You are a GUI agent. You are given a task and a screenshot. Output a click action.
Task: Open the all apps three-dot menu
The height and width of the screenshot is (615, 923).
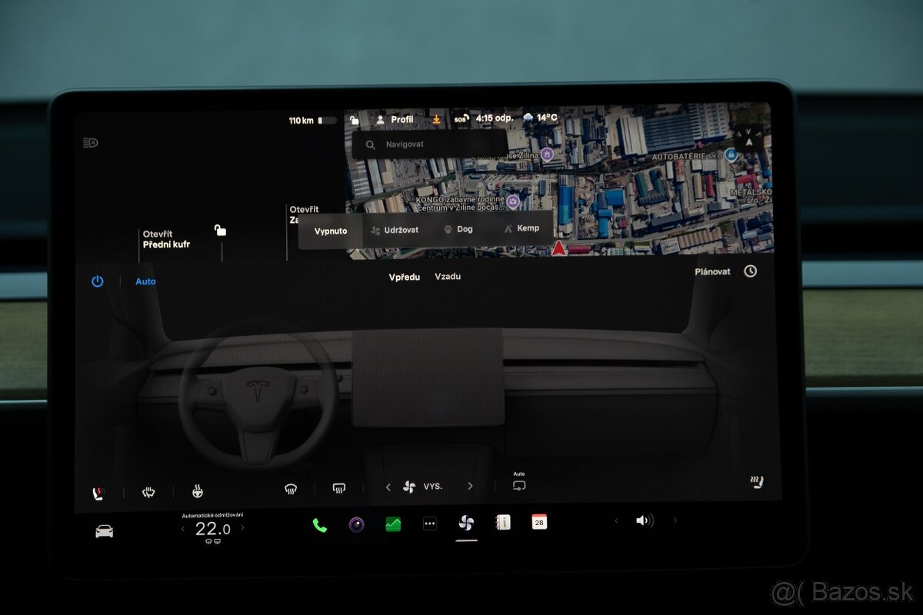(x=430, y=524)
